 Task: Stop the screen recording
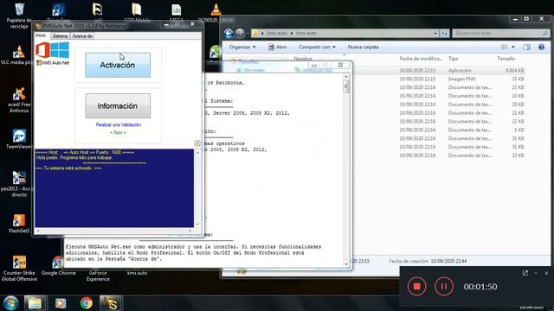tap(417, 286)
